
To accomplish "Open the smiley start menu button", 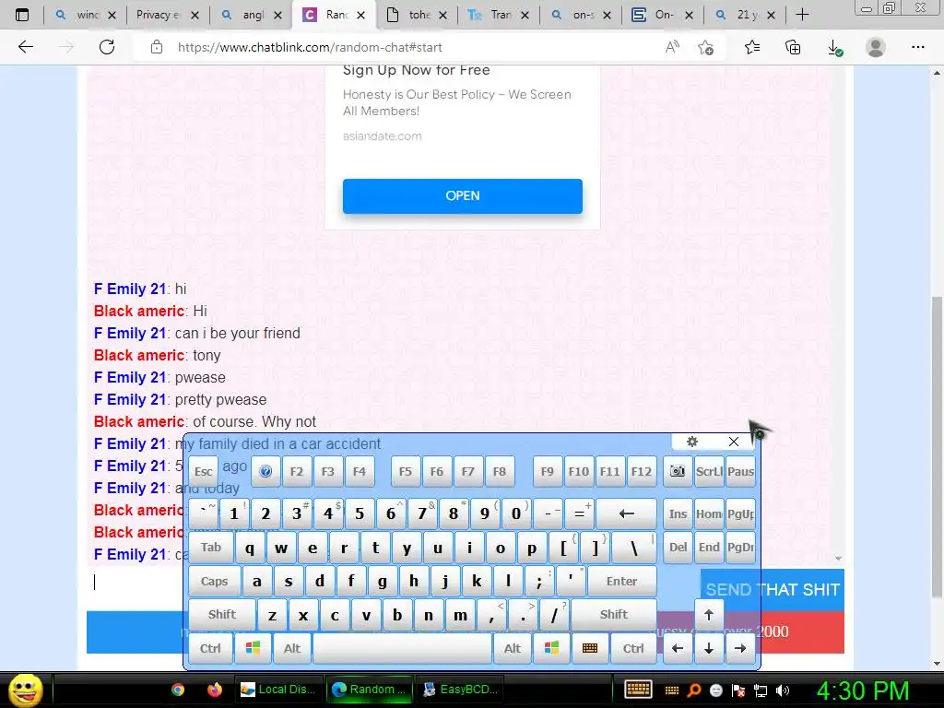I will tap(25, 690).
